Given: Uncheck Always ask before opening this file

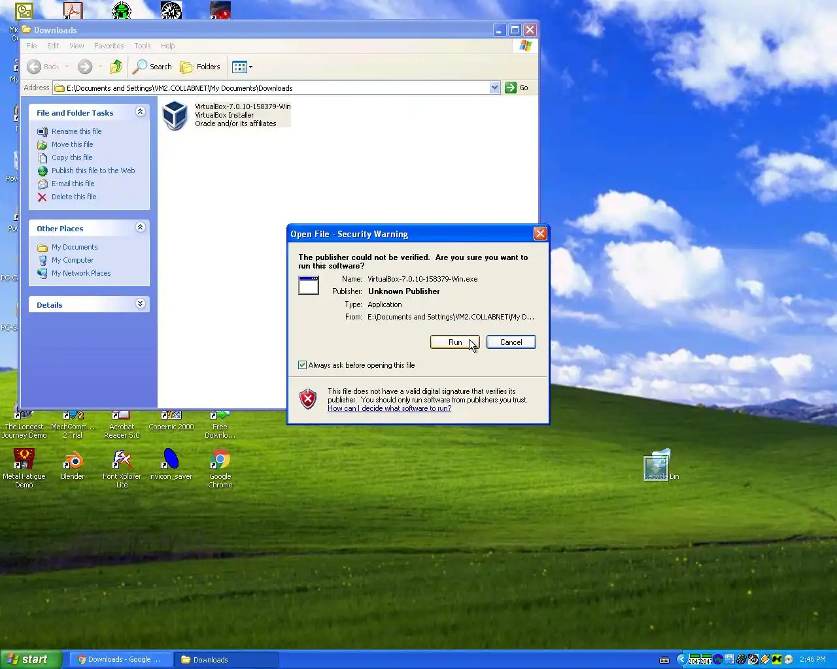Looking at the screenshot, I should point(302,365).
